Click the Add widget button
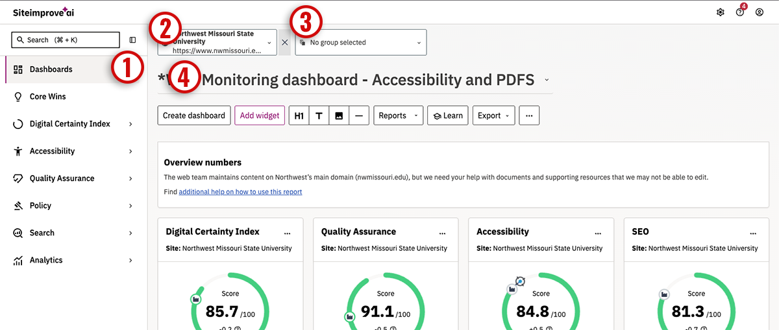Image resolution: width=779 pixels, height=330 pixels. [260, 115]
